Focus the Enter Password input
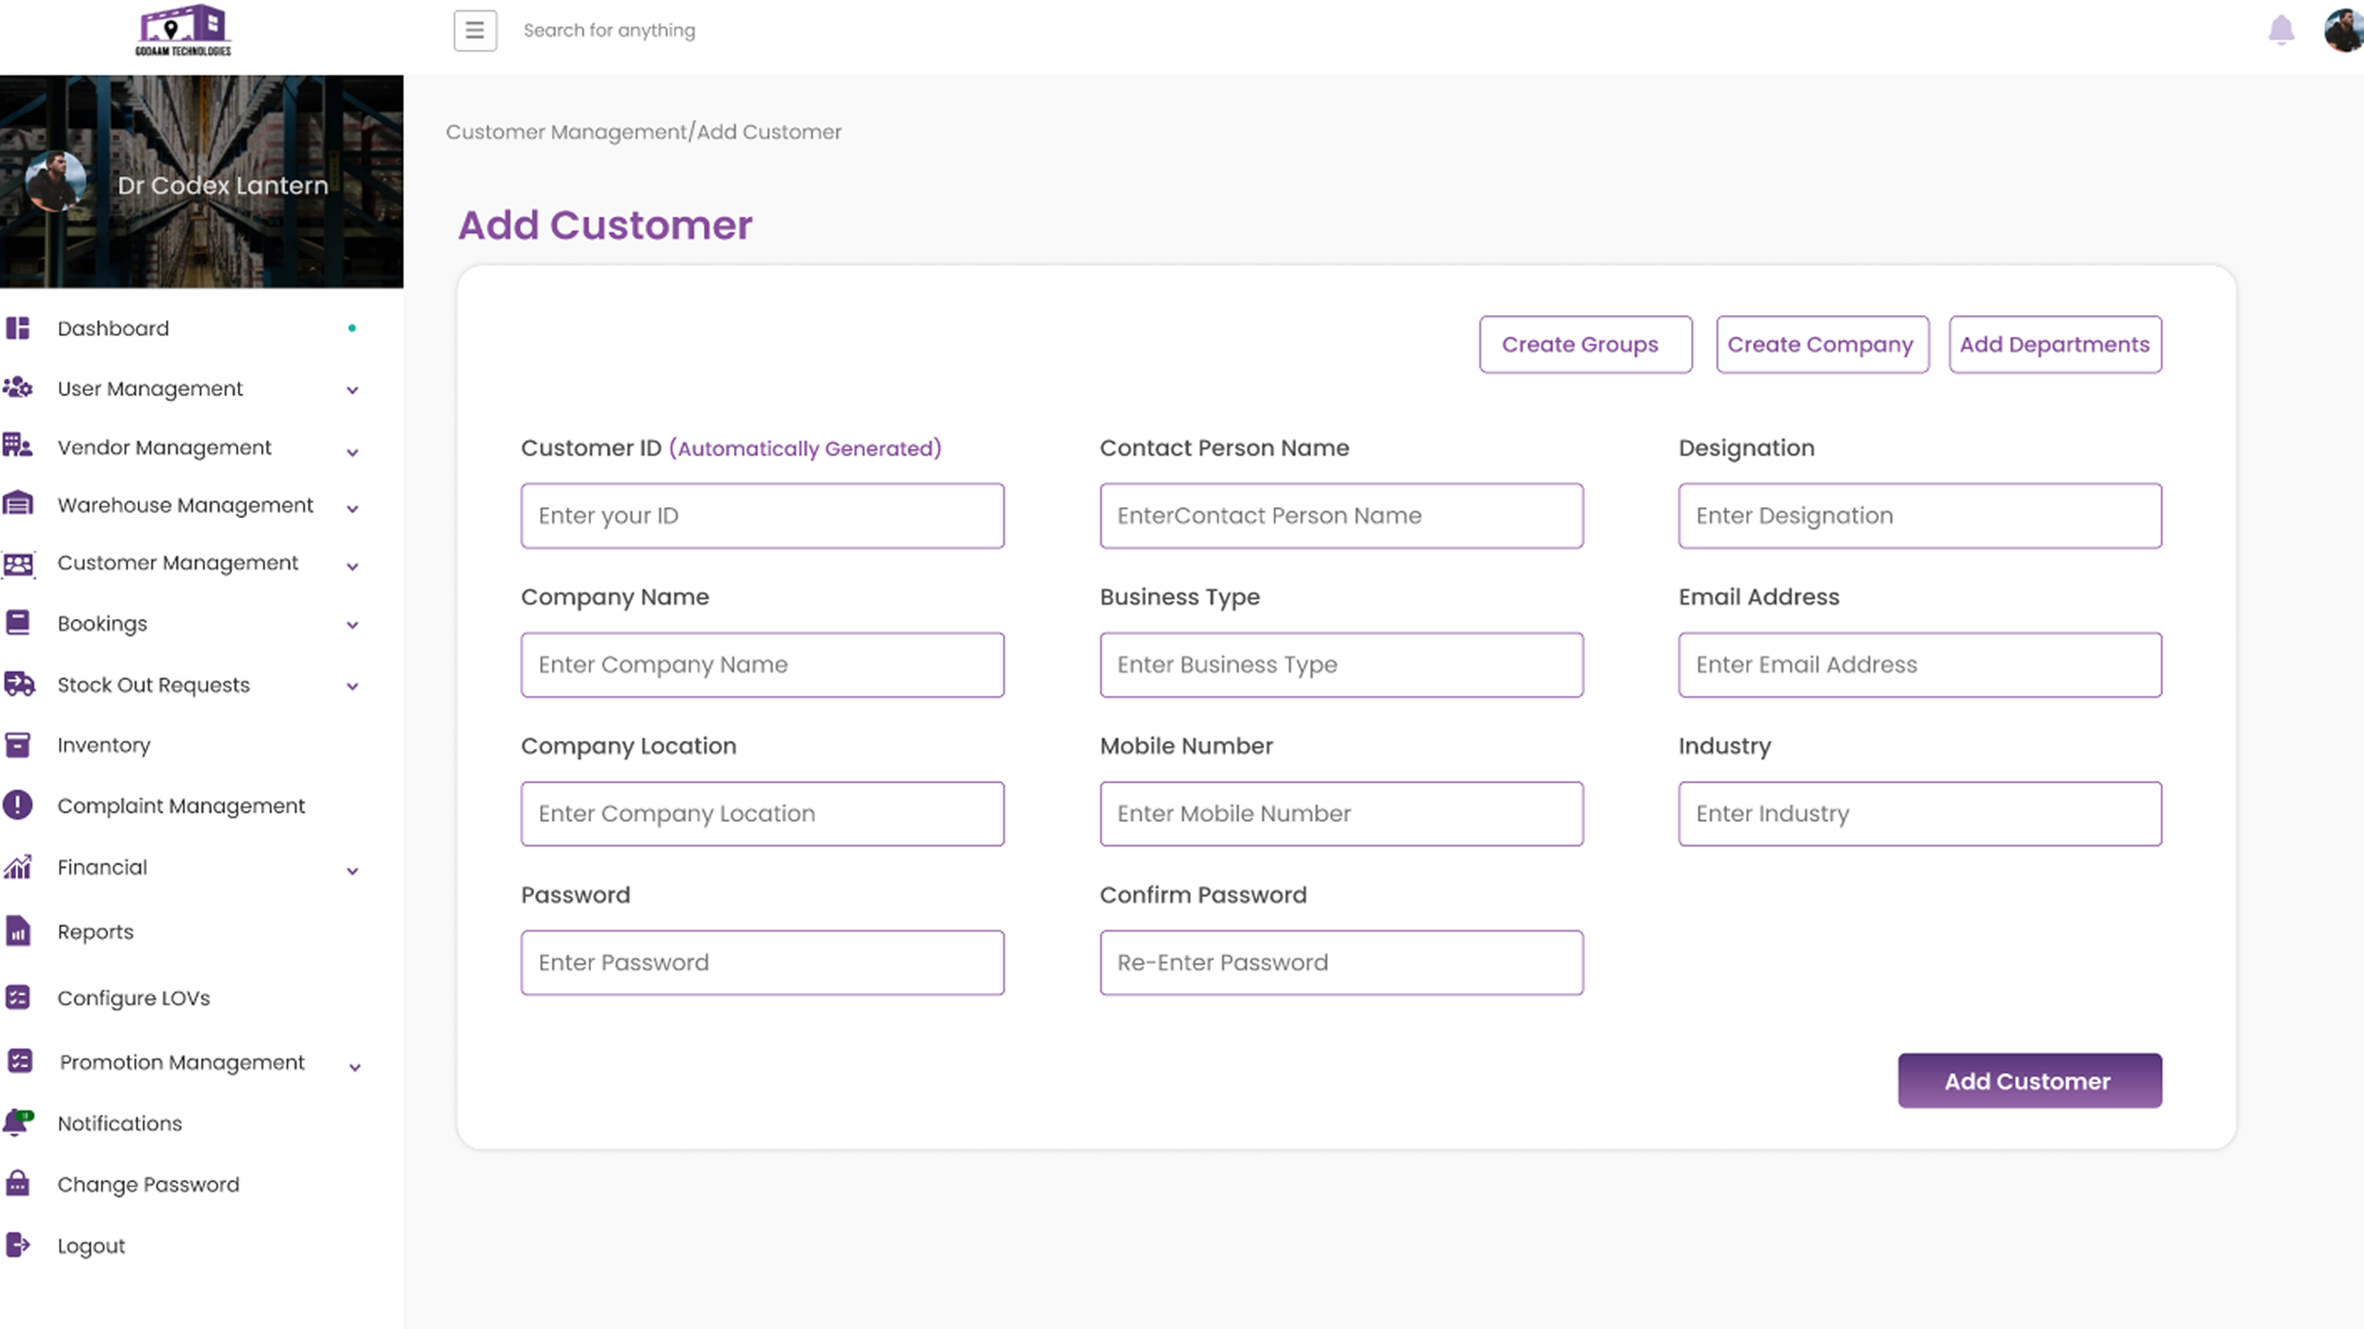This screenshot has height=1329, width=2364. pos(763,962)
